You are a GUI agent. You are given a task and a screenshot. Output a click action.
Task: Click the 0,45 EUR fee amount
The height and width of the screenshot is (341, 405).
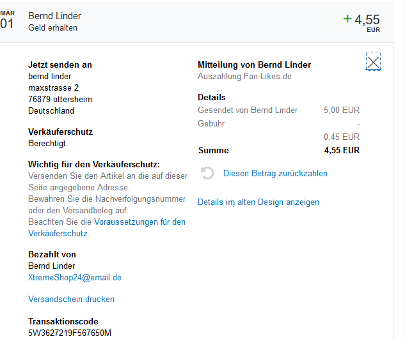342,137
